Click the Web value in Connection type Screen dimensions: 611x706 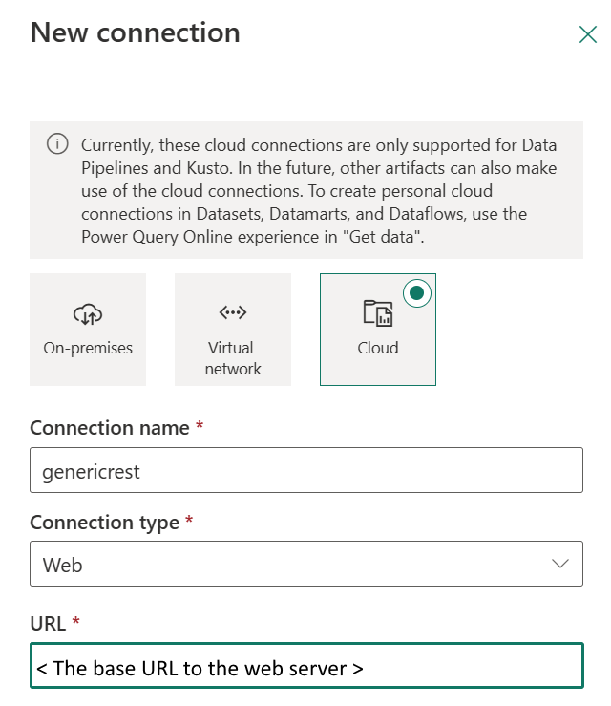tap(63, 565)
